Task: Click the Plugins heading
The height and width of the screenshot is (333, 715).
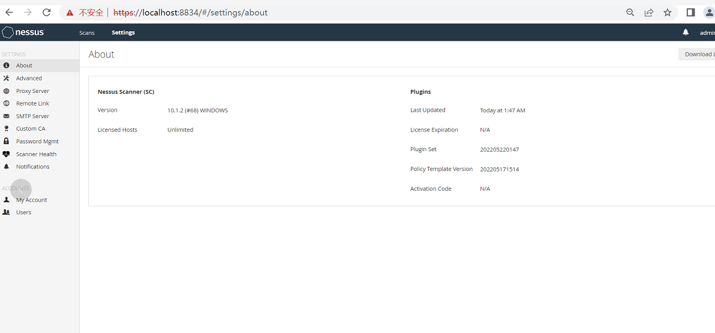Action: (x=420, y=92)
